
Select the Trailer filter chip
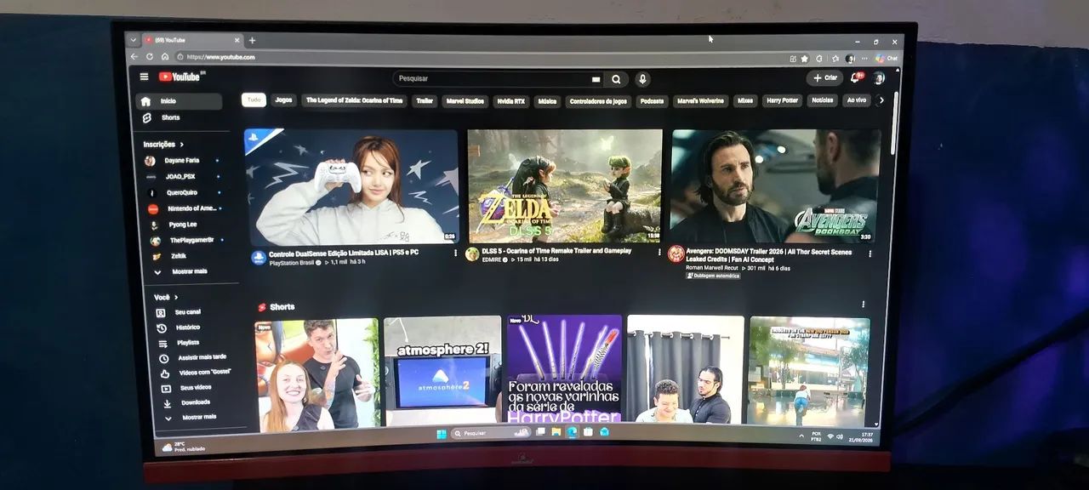pos(425,100)
